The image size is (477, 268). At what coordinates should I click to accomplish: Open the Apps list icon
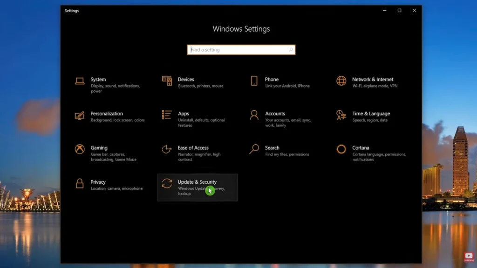(167, 115)
